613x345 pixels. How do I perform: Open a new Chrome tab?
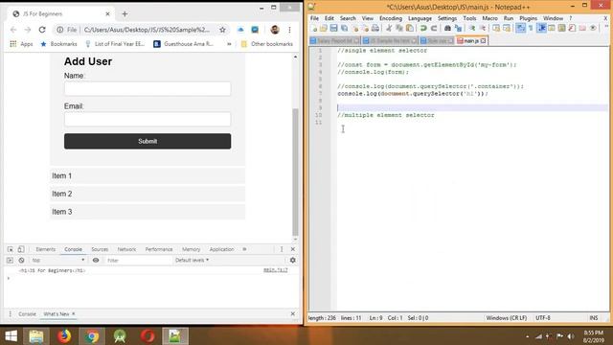(x=125, y=14)
